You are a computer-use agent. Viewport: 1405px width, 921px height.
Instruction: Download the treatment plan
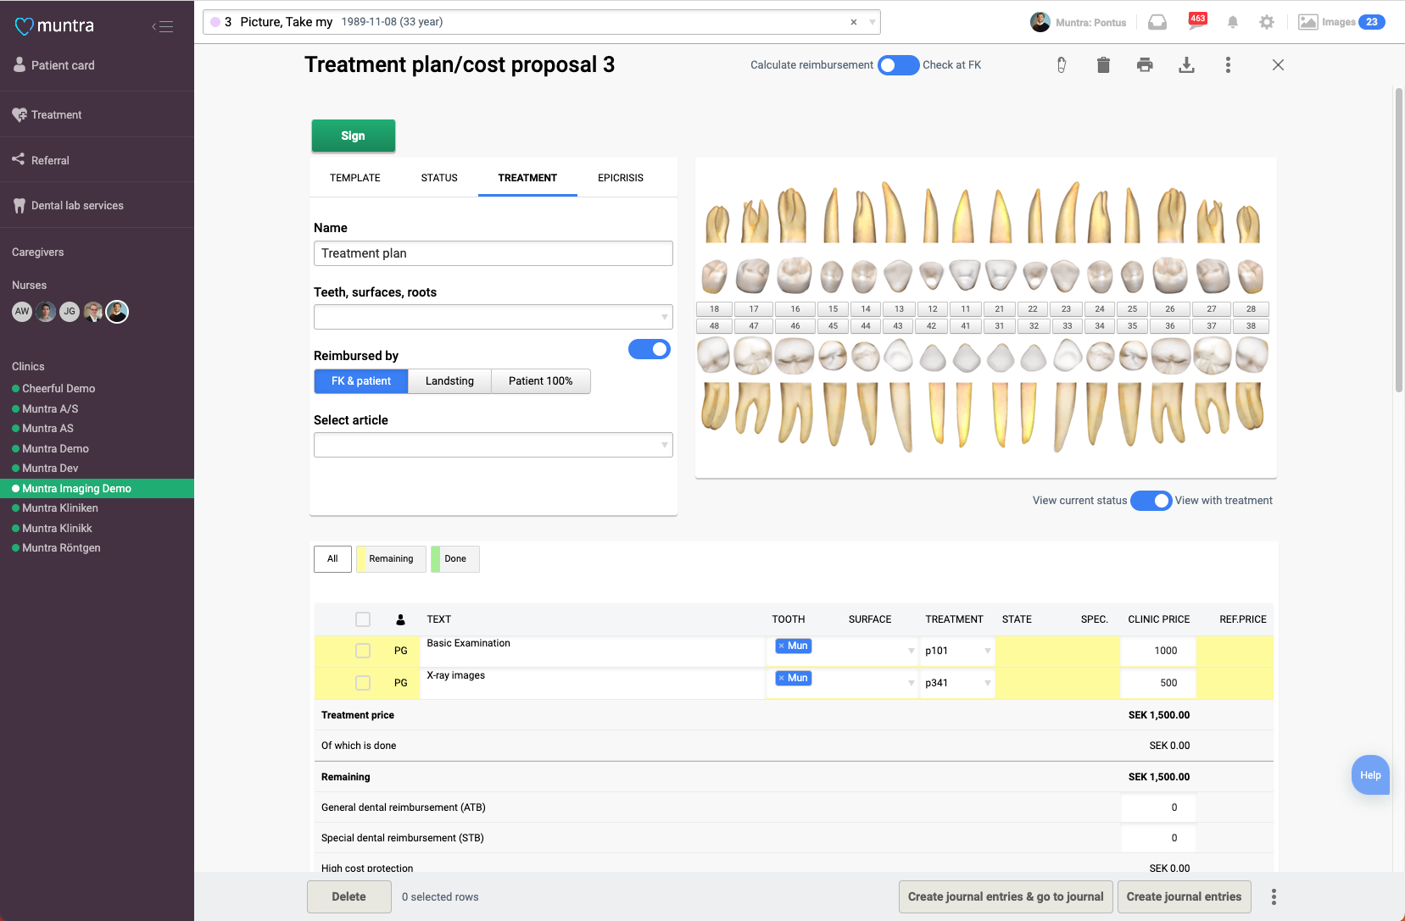pos(1186,64)
